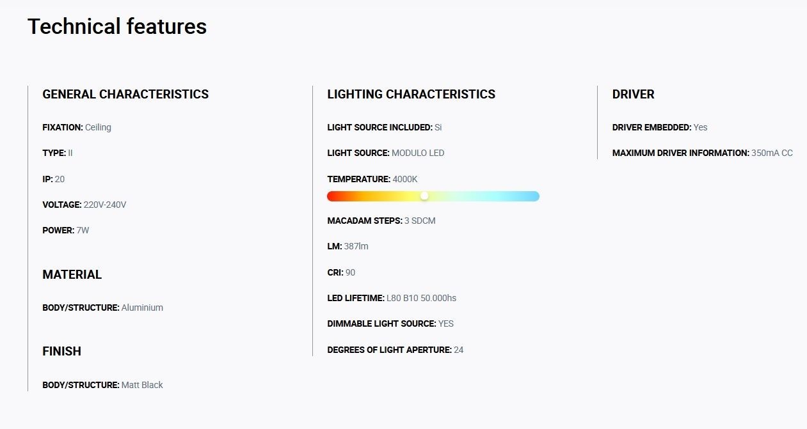Screen dimensions: 807x429
Task: Click the Power 7W entry
Action: tap(66, 230)
